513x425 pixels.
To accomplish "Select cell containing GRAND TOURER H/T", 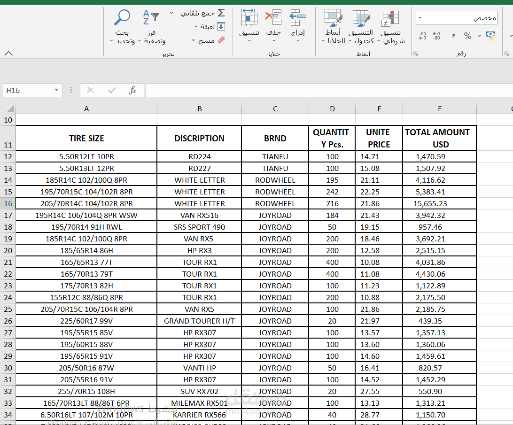I will click(x=200, y=321).
